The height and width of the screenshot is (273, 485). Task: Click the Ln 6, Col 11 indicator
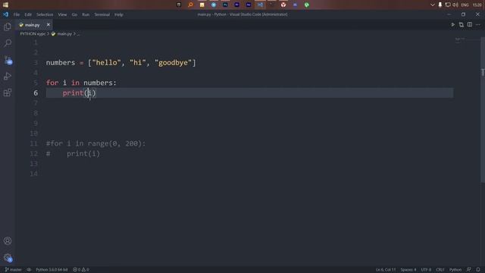click(386, 270)
